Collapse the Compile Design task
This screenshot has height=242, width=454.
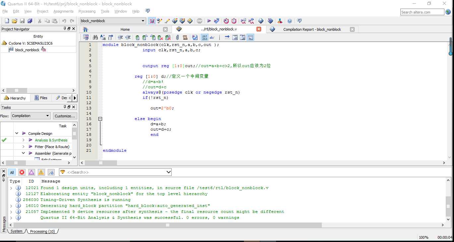point(17,134)
